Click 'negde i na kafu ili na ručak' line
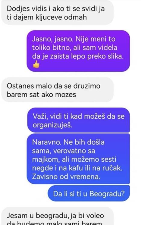 tap(77, 168)
